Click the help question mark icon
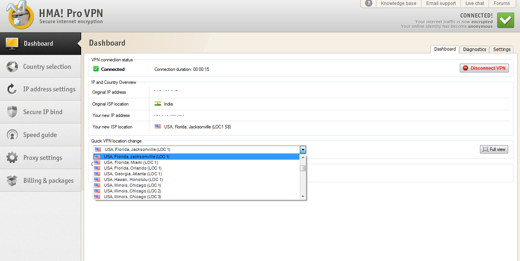Image resolution: width=520 pixels, height=261 pixels. (368, 3)
